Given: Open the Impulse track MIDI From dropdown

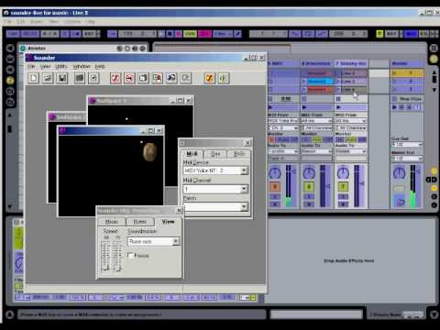Looking at the screenshot, I should [317, 121].
